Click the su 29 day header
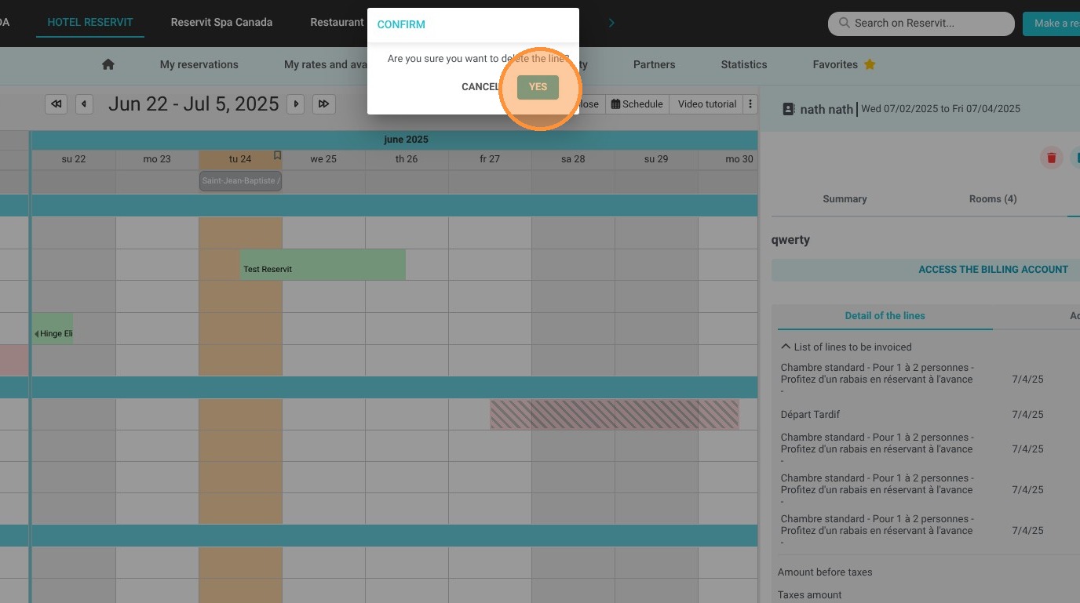 click(x=656, y=159)
